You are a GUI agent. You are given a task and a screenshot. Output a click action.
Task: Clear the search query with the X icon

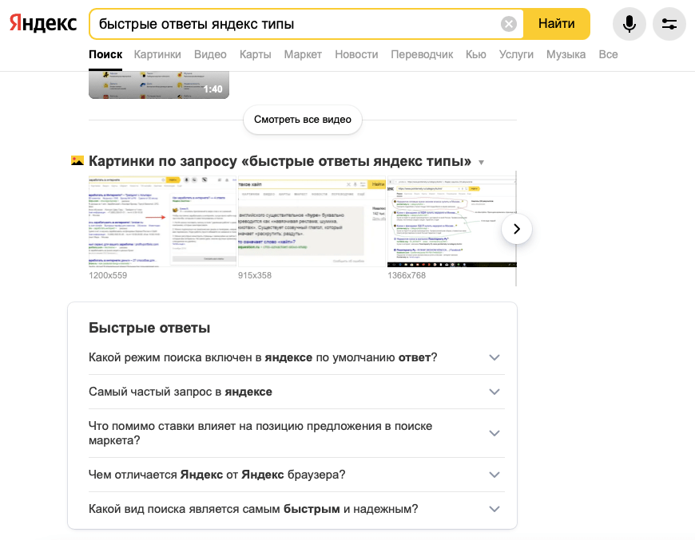[x=509, y=23]
